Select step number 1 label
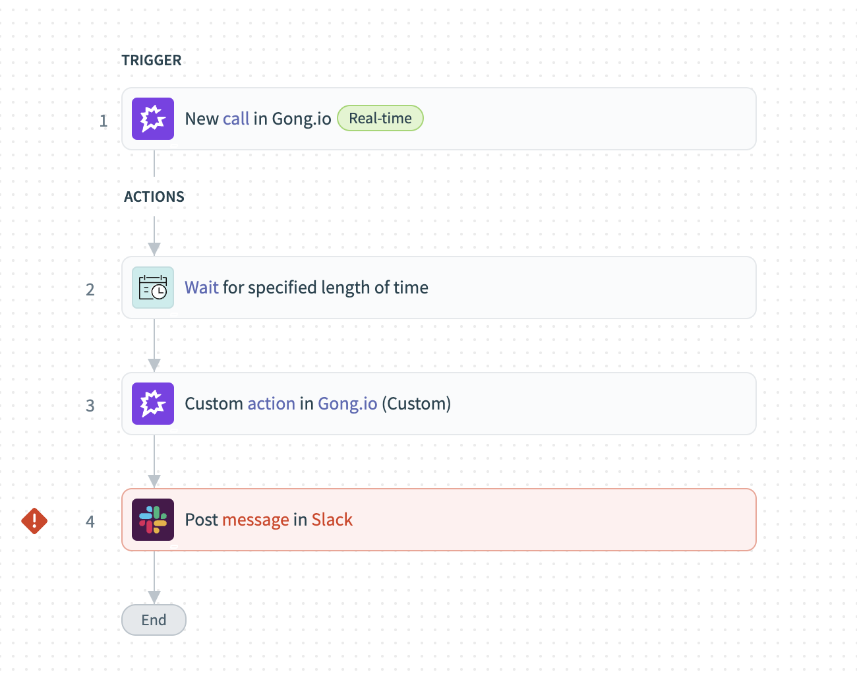 (103, 121)
